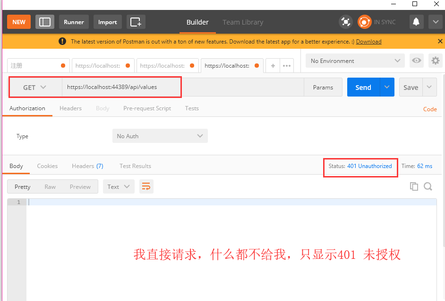
Task: Open the response Headers (7) tab
Action: (x=87, y=166)
